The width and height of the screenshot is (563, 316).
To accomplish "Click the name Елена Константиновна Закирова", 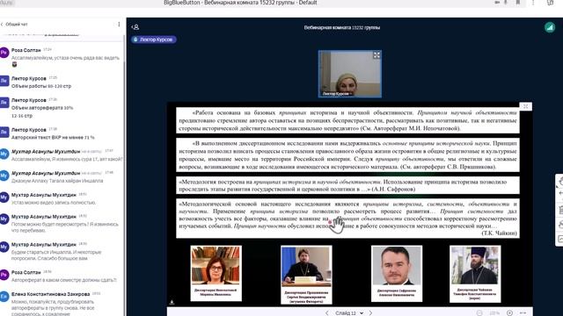I will 50,294.
